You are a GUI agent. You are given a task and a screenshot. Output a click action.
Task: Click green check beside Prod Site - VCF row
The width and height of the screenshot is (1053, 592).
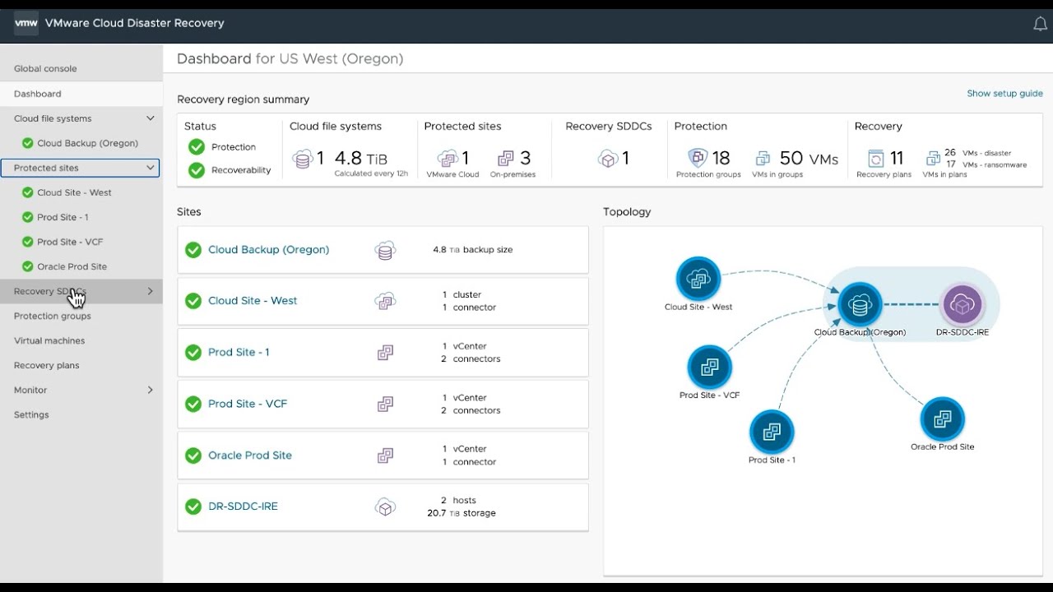click(193, 404)
